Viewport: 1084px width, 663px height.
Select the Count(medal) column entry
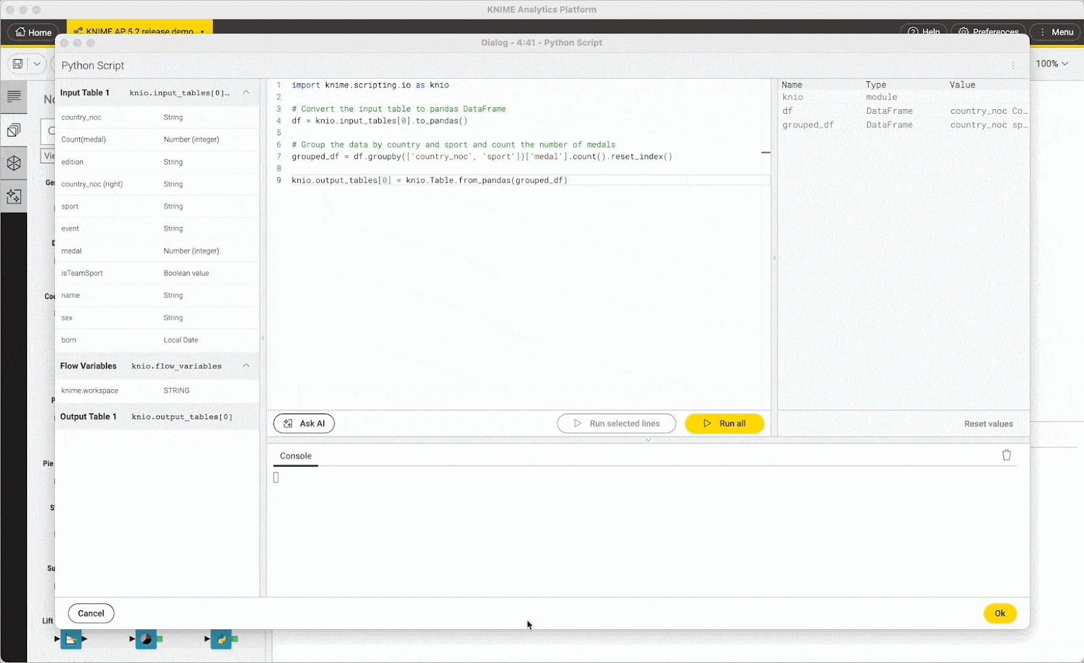point(157,140)
